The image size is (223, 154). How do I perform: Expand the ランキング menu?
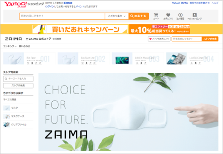click(x=10, y=46)
